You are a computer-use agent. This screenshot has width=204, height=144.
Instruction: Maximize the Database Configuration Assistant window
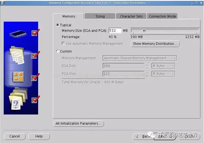point(197,3)
